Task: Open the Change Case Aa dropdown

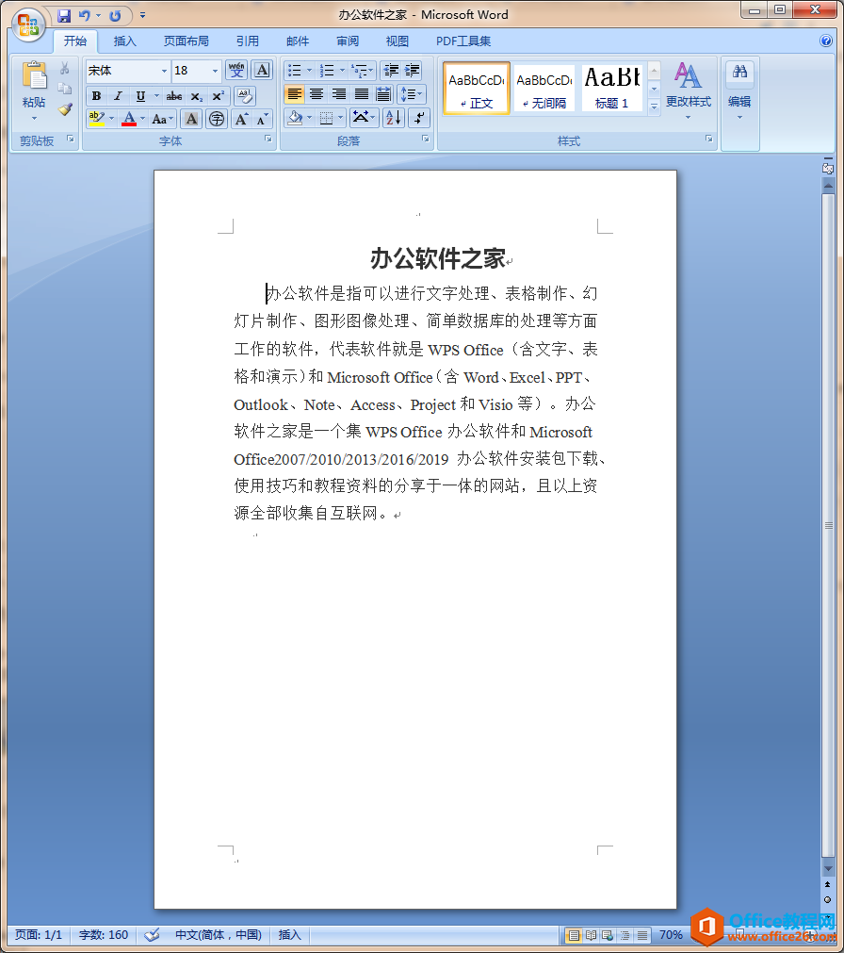Action: 162,119
